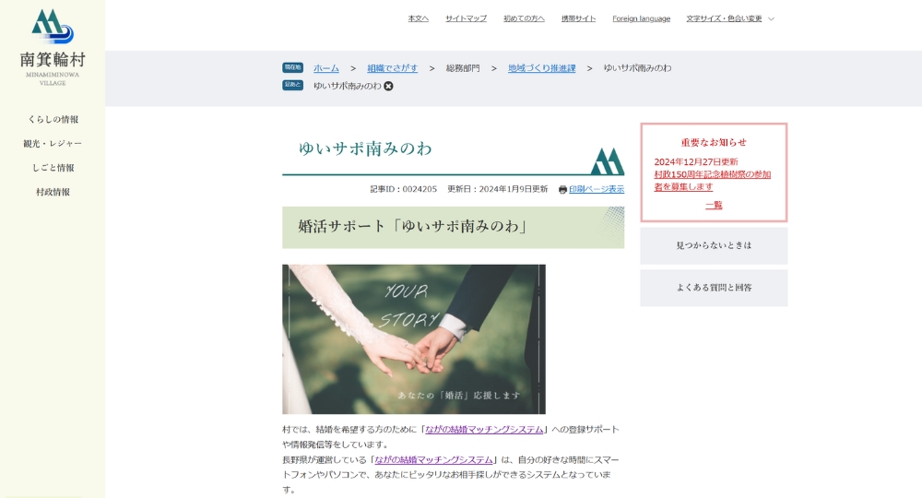The width and height of the screenshot is (922, 498).
Task: Remove ゆいサポ南みのわ from footprint history
Action: tap(389, 86)
